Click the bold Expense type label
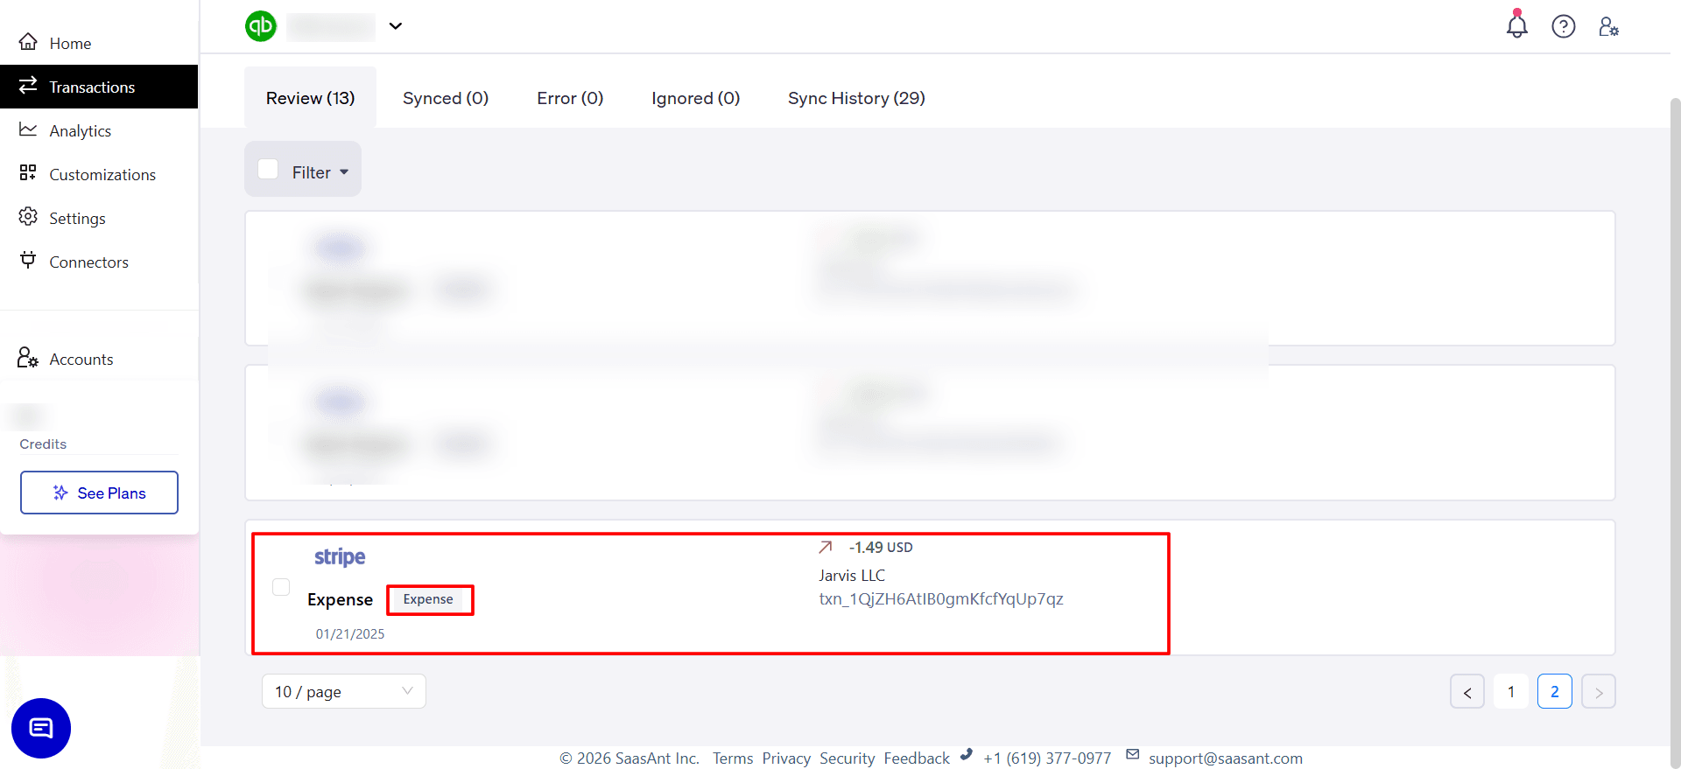This screenshot has width=1681, height=769. tap(340, 600)
